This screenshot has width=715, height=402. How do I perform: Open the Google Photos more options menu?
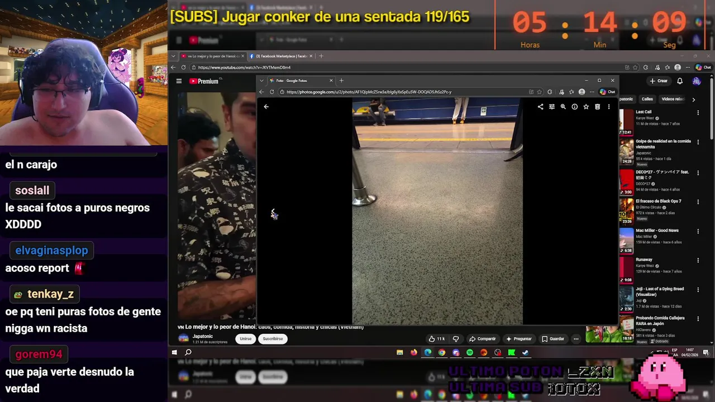tap(609, 107)
